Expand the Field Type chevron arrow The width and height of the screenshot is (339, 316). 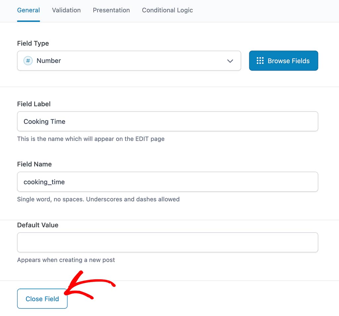[x=230, y=61]
